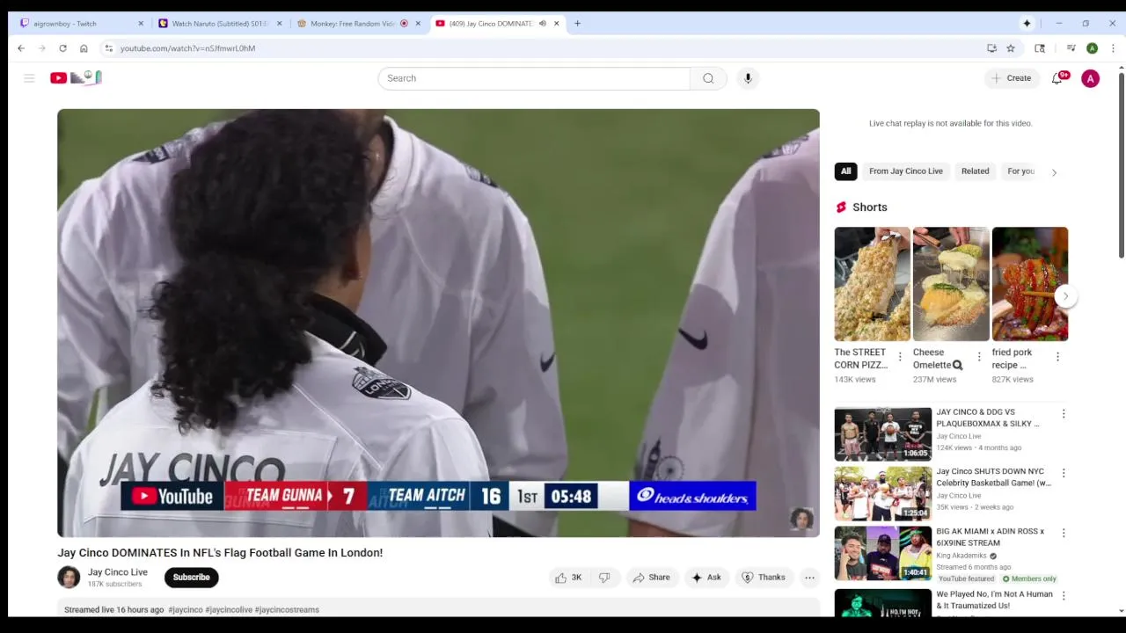Open Jay Cinco SHUTS DOWN NYC thumbnail
Image resolution: width=1126 pixels, height=633 pixels.
882,493
